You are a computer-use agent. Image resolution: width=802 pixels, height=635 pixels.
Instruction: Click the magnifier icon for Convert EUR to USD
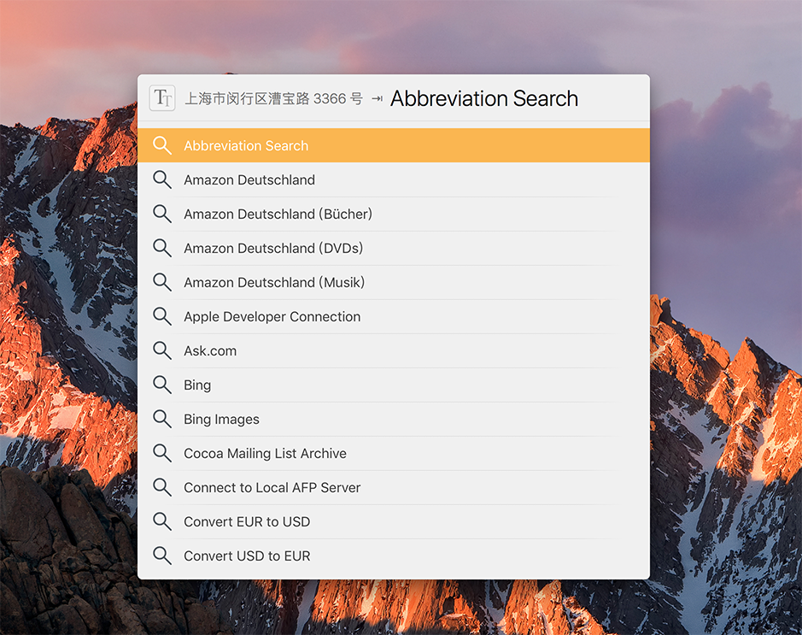coord(162,522)
